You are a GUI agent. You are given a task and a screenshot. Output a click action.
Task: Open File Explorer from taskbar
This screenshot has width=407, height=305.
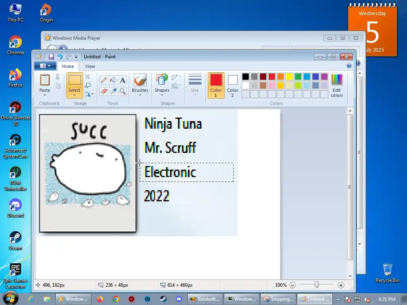tap(47, 299)
